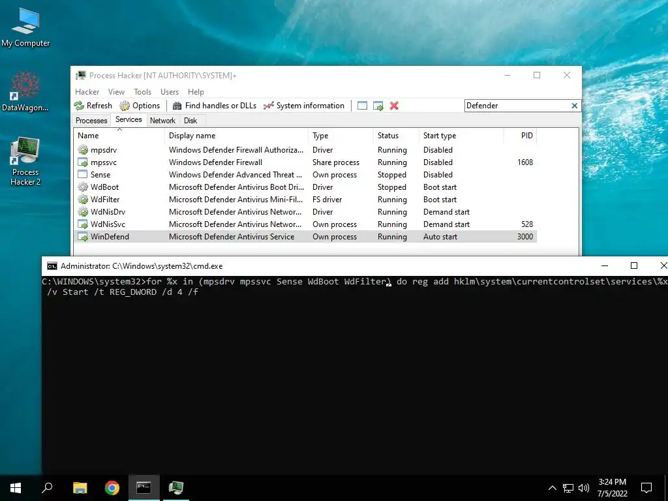Viewport: 668px width, 501px height.
Task: Sort by the PID column header
Action: 520,136
